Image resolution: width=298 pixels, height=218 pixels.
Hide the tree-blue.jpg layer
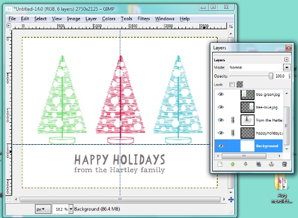tap(221, 107)
